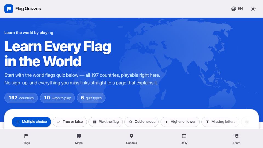This screenshot has height=148, width=263.
Task: Click the 'Learn Every Flag in the World' heading
Action: [x=58, y=54]
